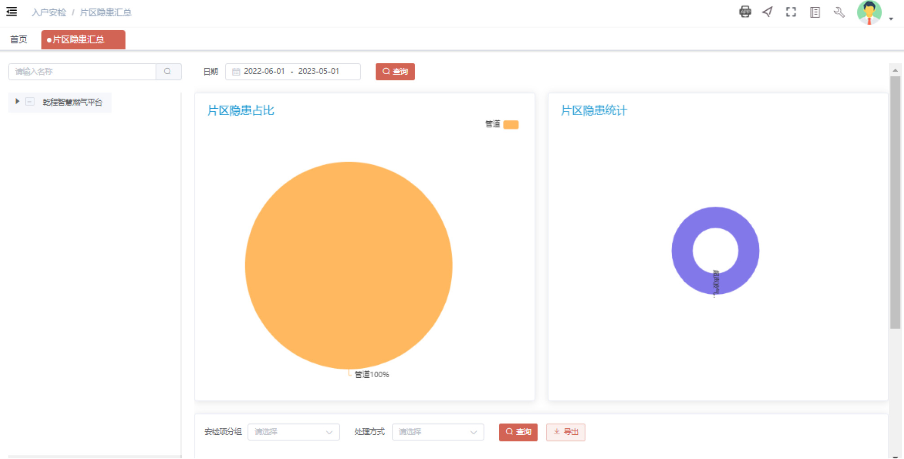The width and height of the screenshot is (904, 459).
Task: Click the search magnifier beside name input
Action: (x=168, y=71)
